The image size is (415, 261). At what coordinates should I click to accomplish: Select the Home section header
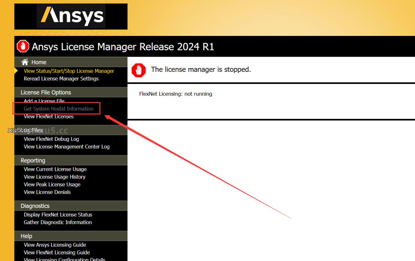tap(39, 62)
